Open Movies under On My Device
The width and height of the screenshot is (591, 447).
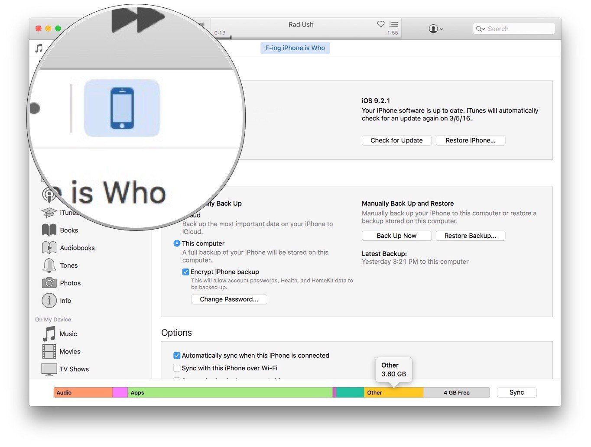(70, 351)
